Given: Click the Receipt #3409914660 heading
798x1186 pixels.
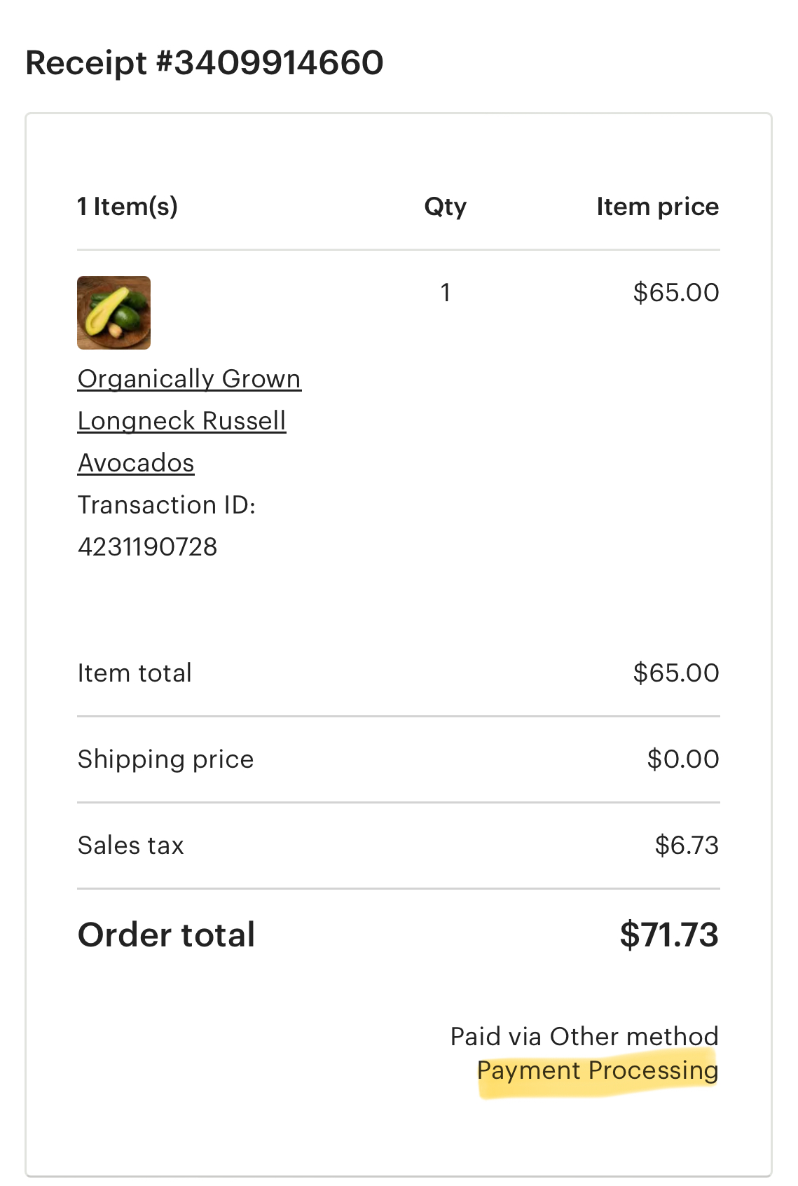Looking at the screenshot, I should (x=204, y=62).
